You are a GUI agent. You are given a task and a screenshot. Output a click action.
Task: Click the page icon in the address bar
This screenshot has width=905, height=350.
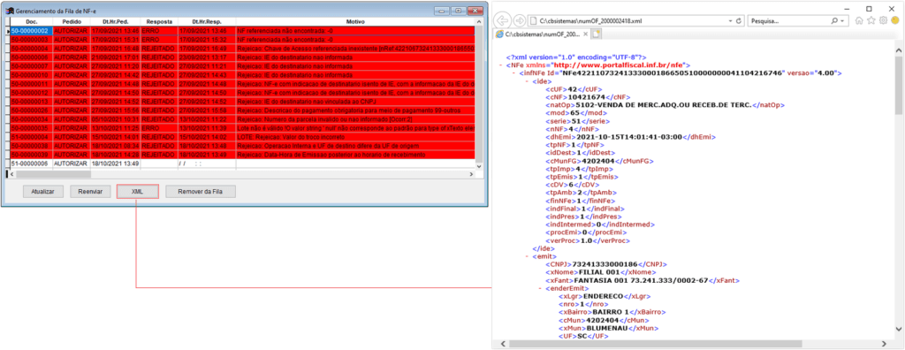535,20
